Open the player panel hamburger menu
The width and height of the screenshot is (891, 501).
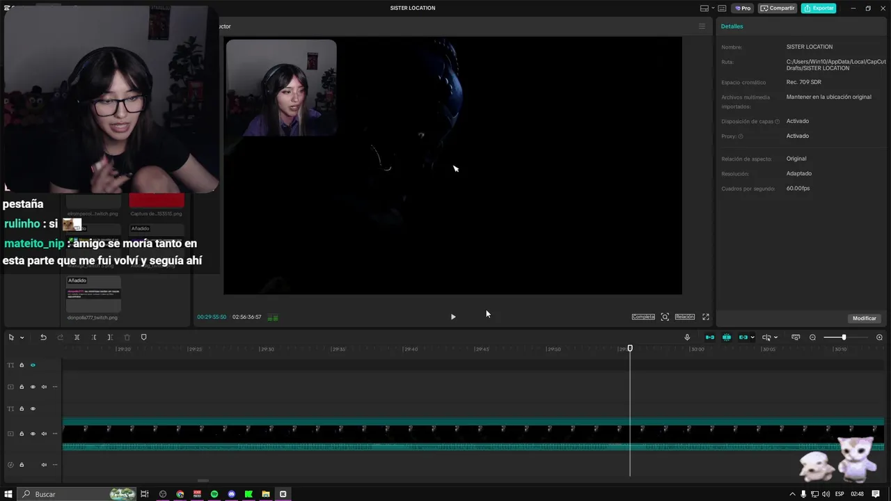pyautogui.click(x=702, y=26)
